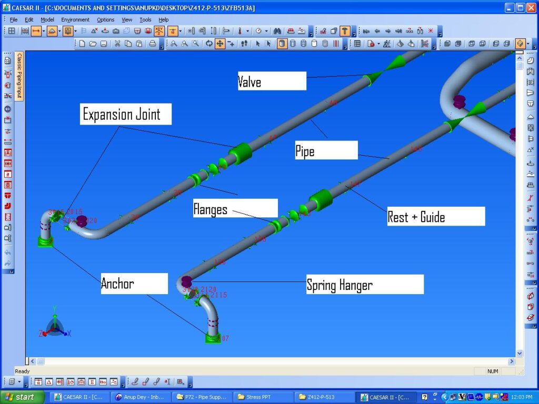Image resolution: width=539 pixels, height=404 pixels.
Task: Click the Save diskette icon
Action: coord(104,44)
